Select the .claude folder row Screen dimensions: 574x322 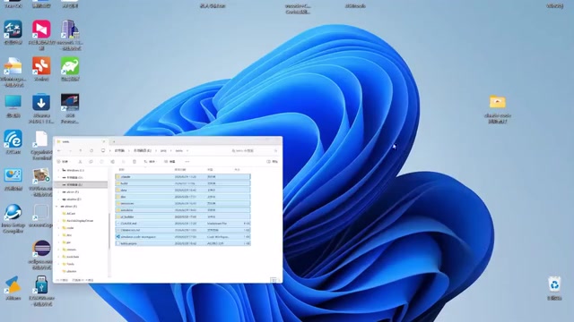(183, 177)
